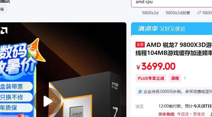Click the 今日达·京准达 delivery option
This screenshot has height=117, width=212.
point(191,114)
